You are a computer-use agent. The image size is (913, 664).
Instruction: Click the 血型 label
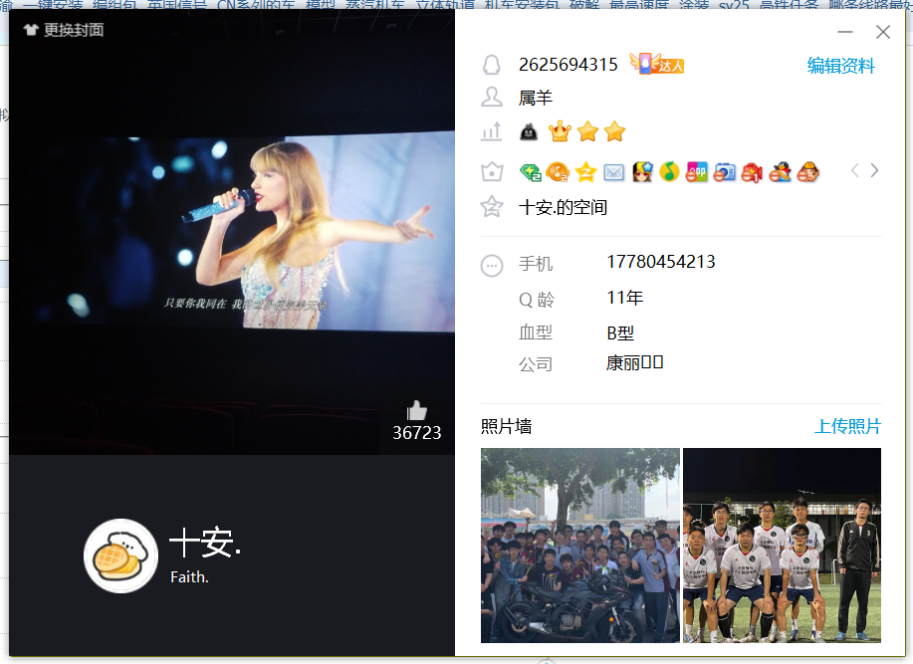535,332
